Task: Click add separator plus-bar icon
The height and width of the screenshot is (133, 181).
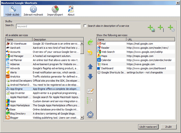Action: (161, 28)
